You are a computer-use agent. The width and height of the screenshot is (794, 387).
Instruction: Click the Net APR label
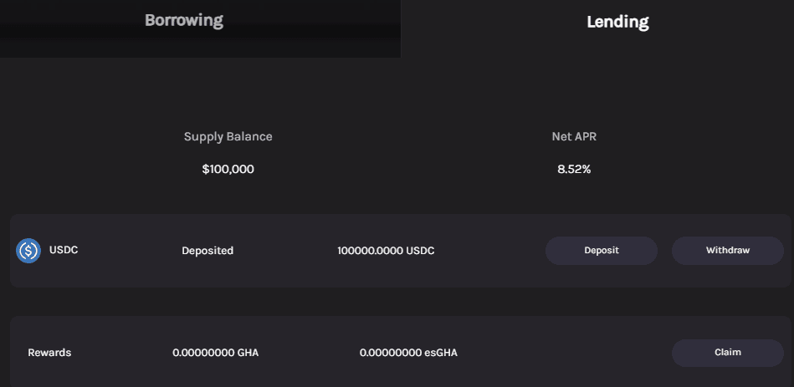tap(574, 136)
